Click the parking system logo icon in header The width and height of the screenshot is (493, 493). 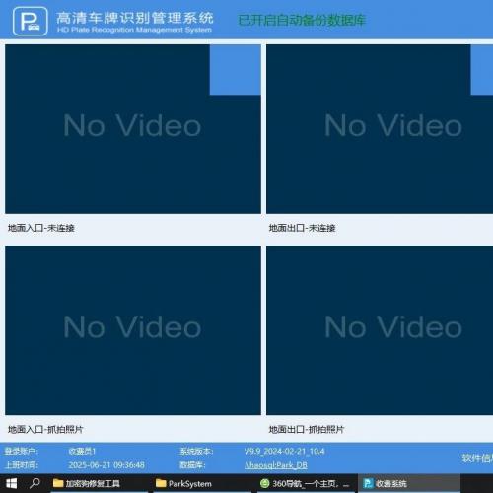(x=31, y=22)
